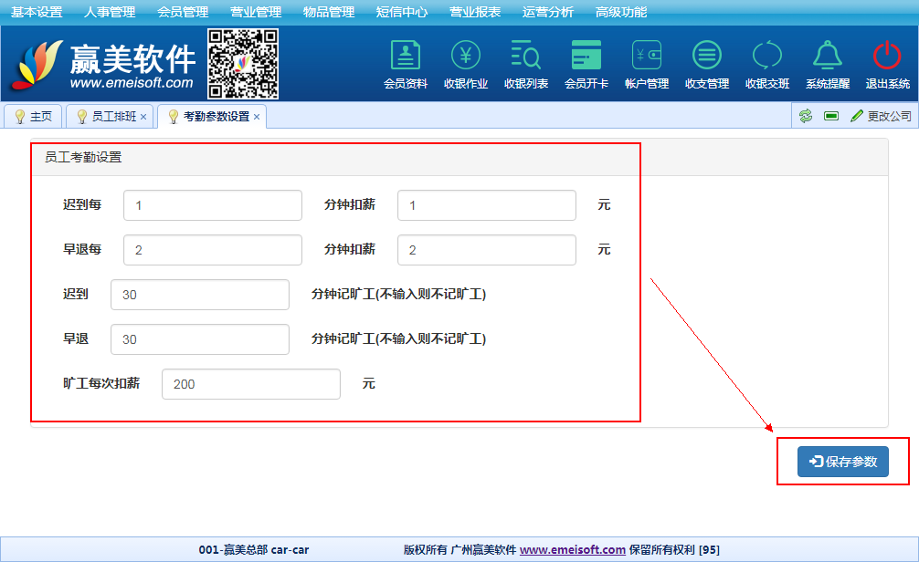Open the 基本设置 menu

37,12
